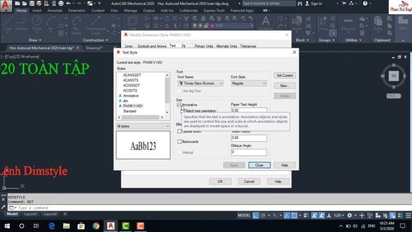
Task: Select the Standard style in Styles list
Action: coord(129,111)
